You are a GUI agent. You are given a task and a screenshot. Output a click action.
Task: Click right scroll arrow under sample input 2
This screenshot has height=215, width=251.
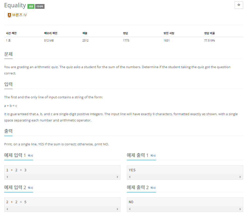click(x=117, y=209)
